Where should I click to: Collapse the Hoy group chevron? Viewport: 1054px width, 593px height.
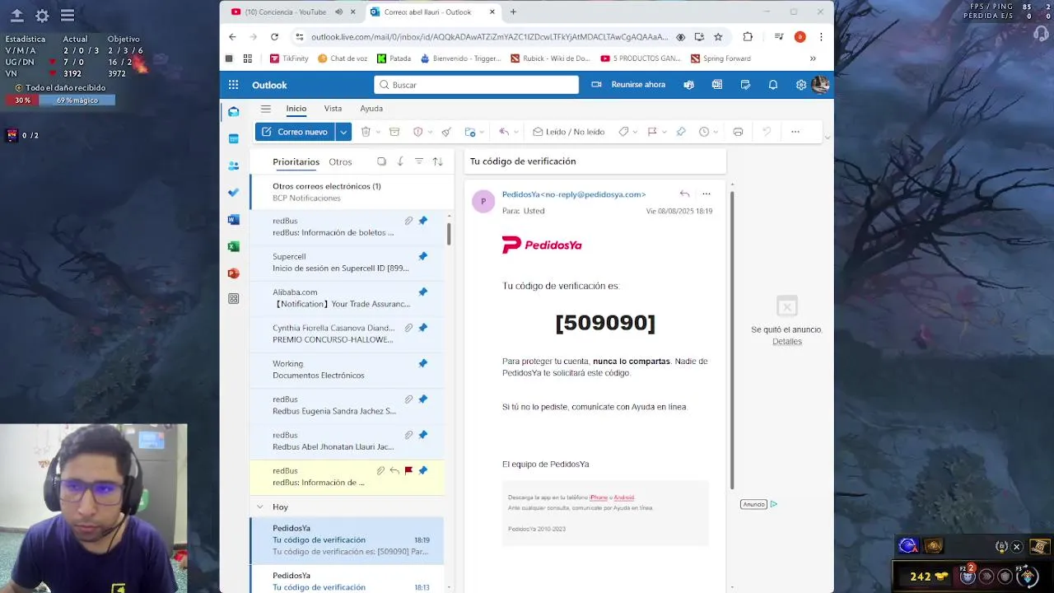coord(260,507)
